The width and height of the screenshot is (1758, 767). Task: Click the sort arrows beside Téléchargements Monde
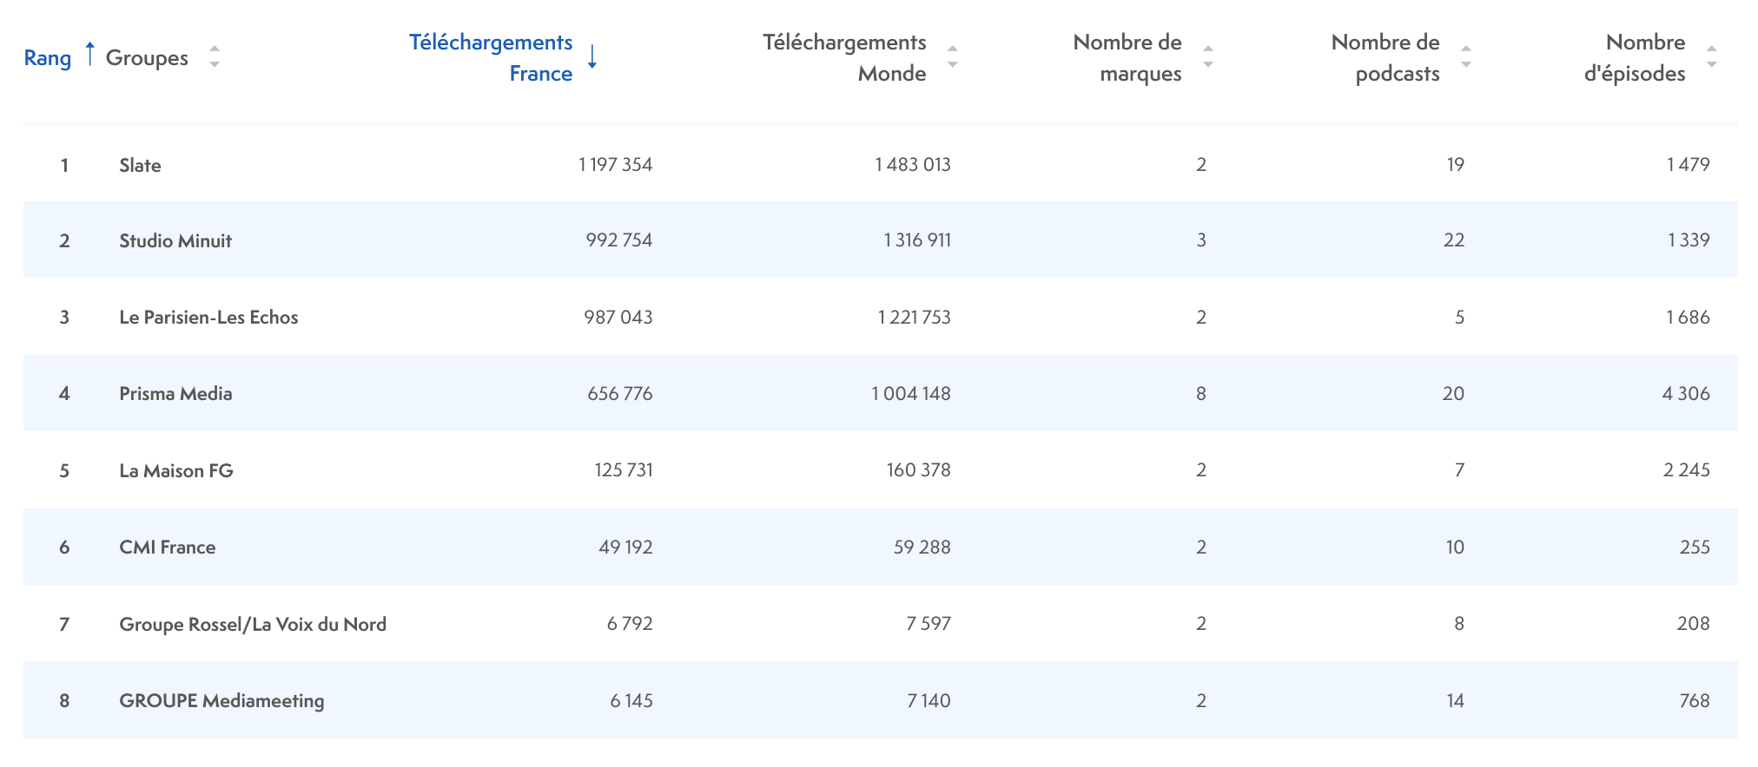click(952, 57)
